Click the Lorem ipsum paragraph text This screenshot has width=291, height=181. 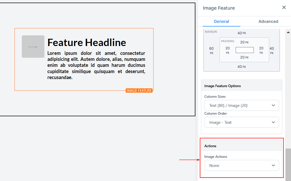point(96,65)
